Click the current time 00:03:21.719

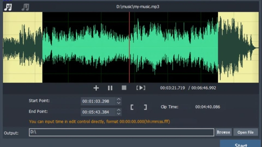173,88
